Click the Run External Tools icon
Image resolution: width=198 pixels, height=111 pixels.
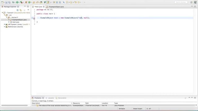coord(21,2)
